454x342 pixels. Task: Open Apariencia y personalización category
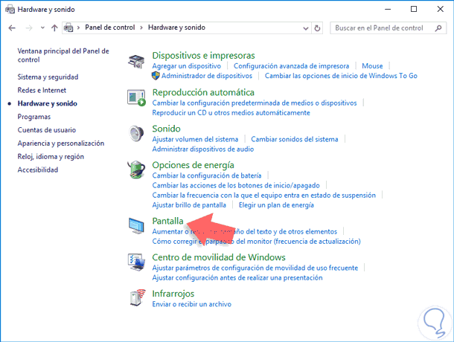61,143
